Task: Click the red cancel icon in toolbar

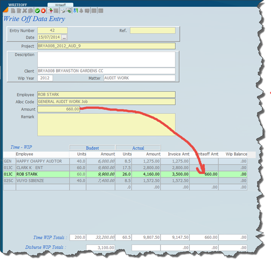Action: 43,10
